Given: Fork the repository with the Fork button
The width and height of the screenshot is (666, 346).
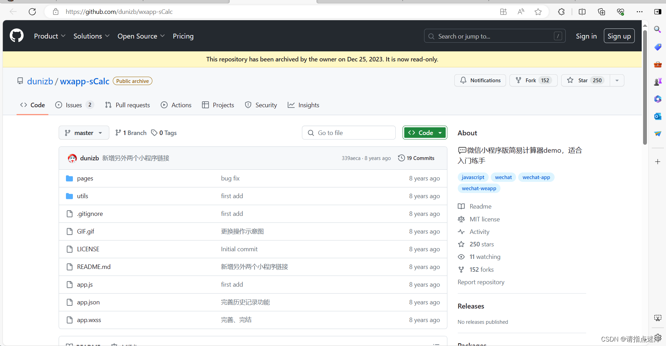Looking at the screenshot, I should click(x=533, y=81).
